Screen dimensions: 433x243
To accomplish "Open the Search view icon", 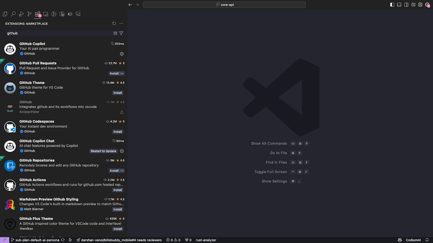I will click(13, 14).
